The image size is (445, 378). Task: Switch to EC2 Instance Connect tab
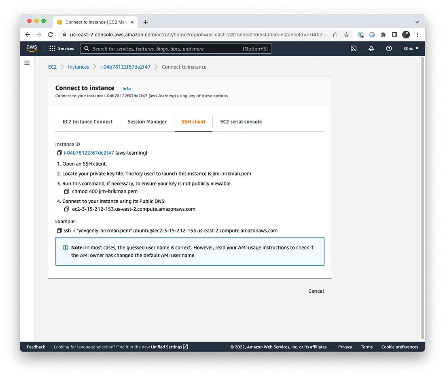[x=87, y=122]
